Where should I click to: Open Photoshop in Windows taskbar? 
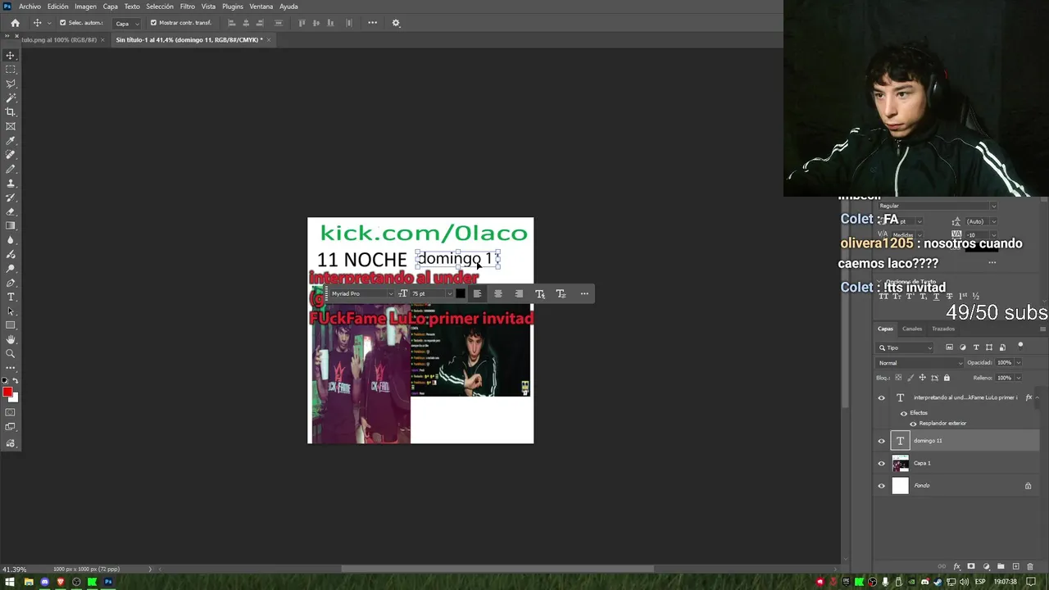point(107,582)
